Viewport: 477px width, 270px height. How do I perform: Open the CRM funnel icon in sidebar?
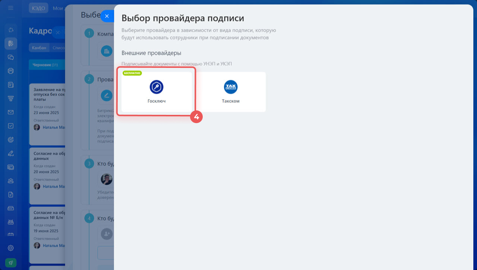11,98
